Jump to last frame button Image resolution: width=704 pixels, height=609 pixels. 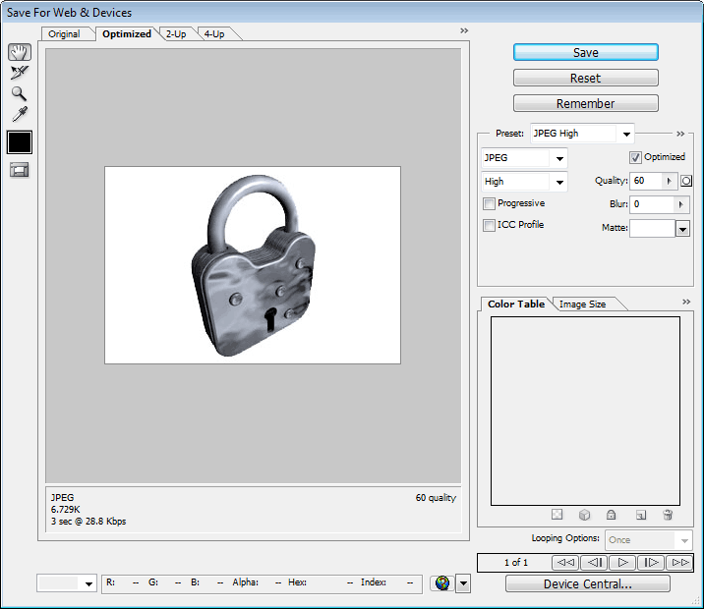(679, 562)
